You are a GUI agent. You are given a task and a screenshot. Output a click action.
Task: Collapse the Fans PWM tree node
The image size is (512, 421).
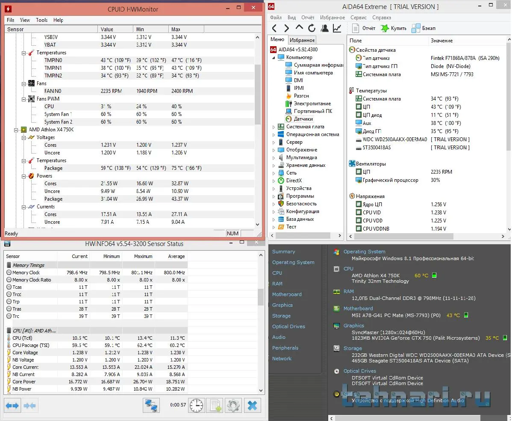(24, 99)
